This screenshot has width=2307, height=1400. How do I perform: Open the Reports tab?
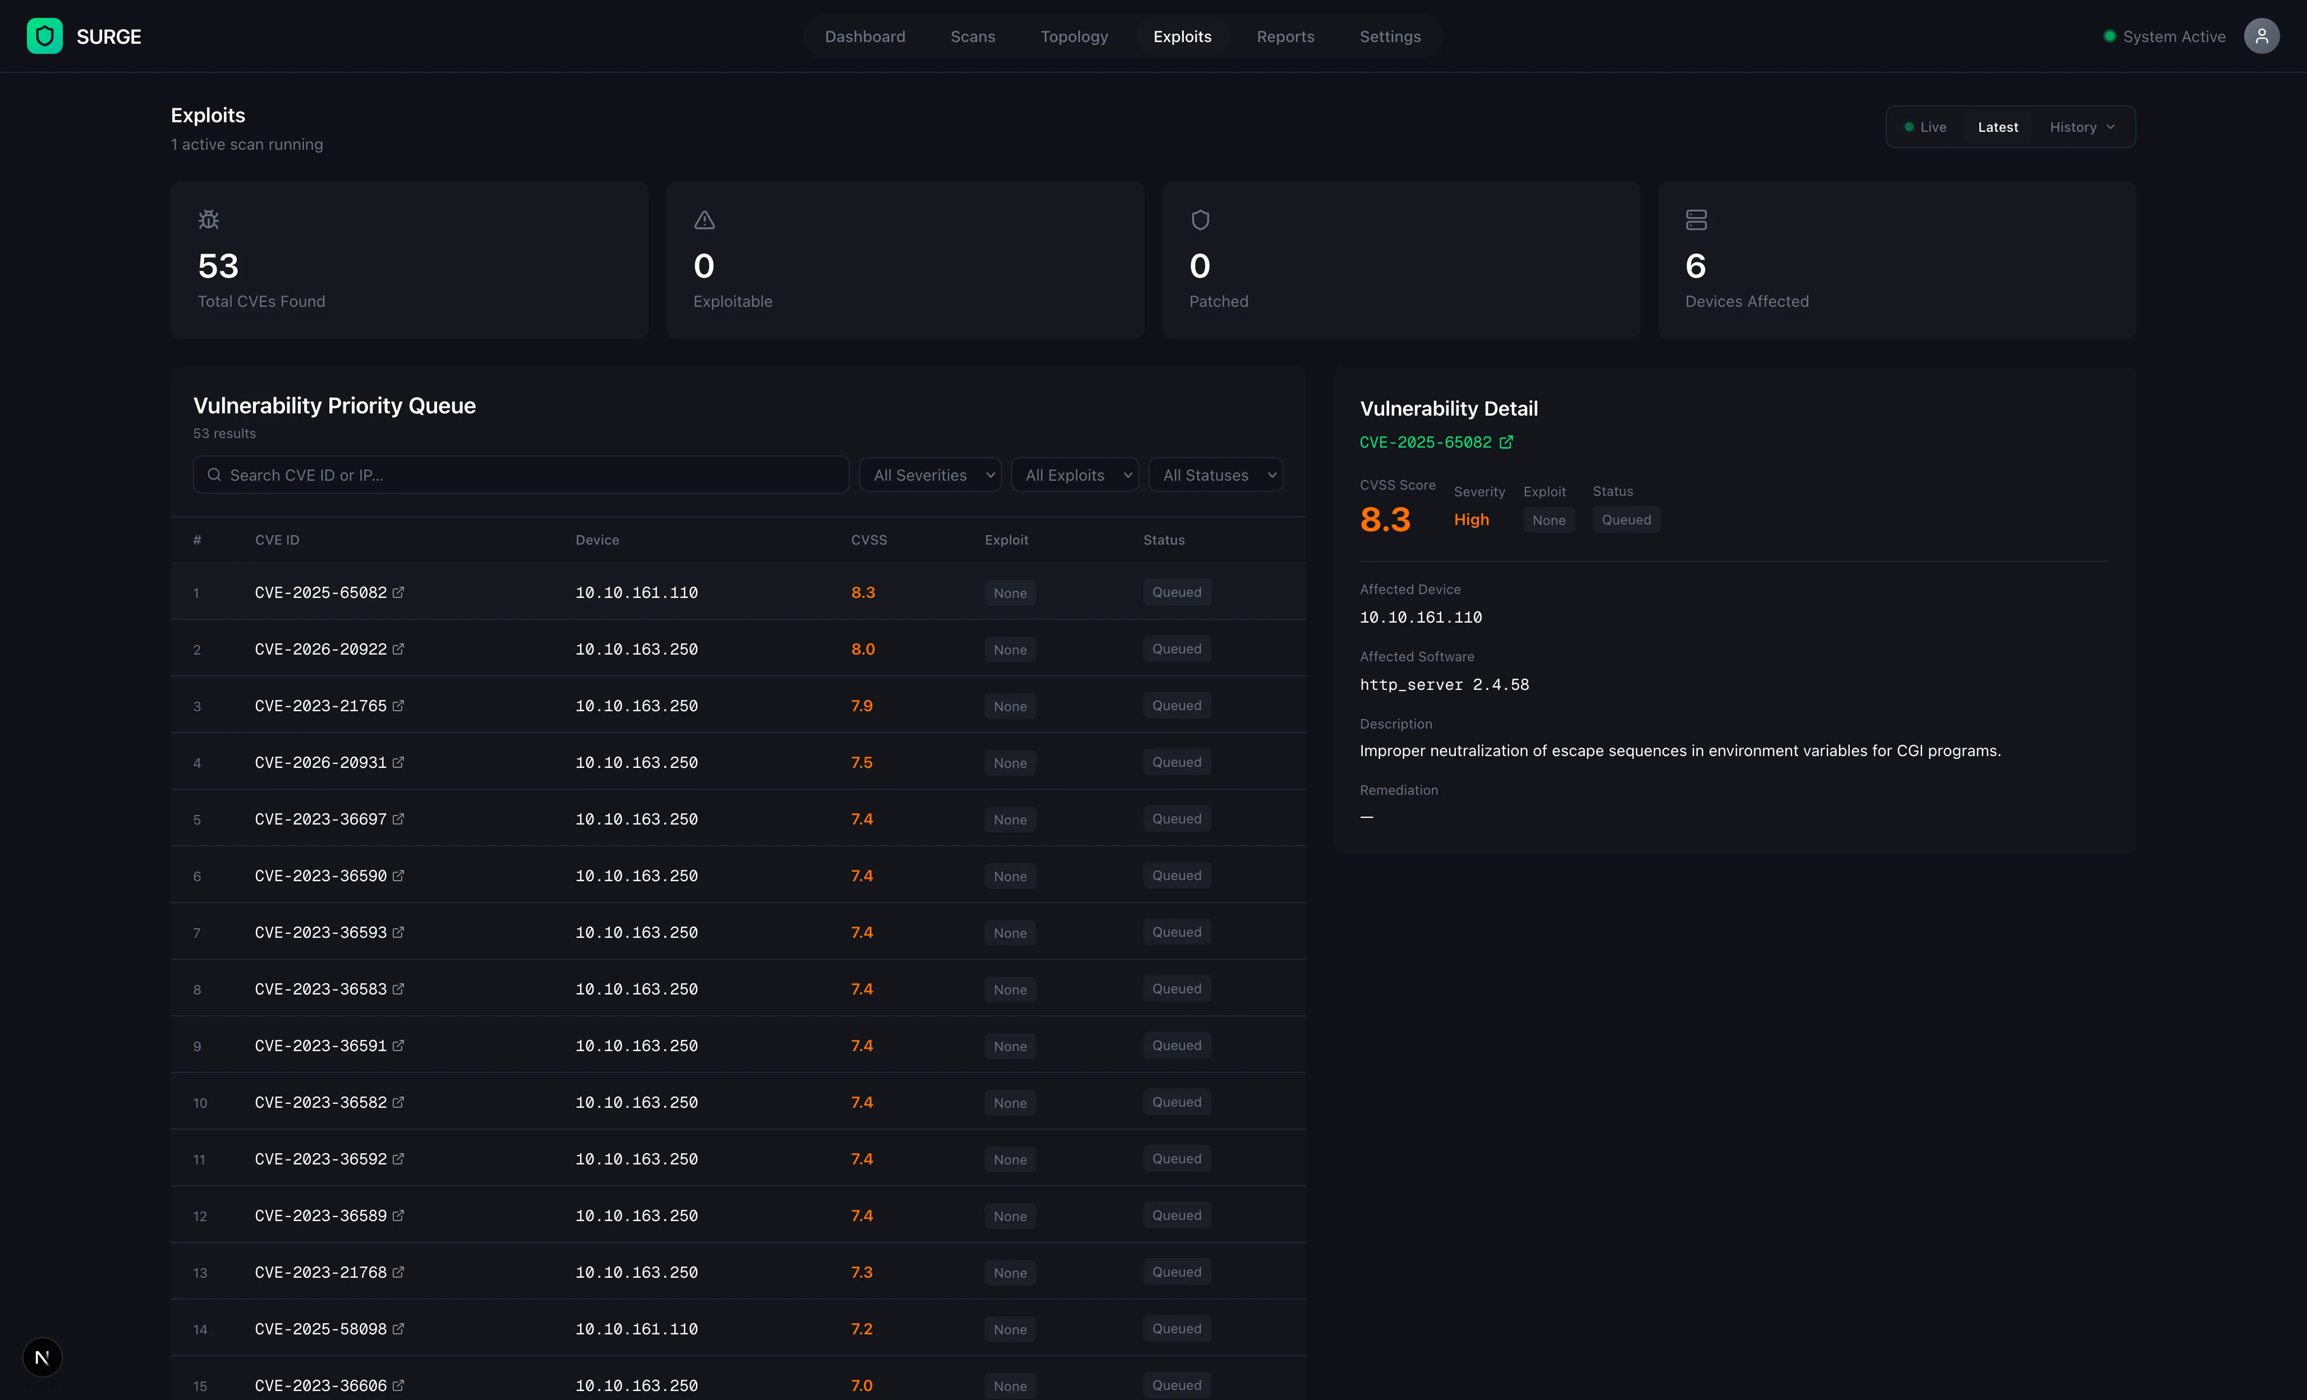coord(1285,36)
